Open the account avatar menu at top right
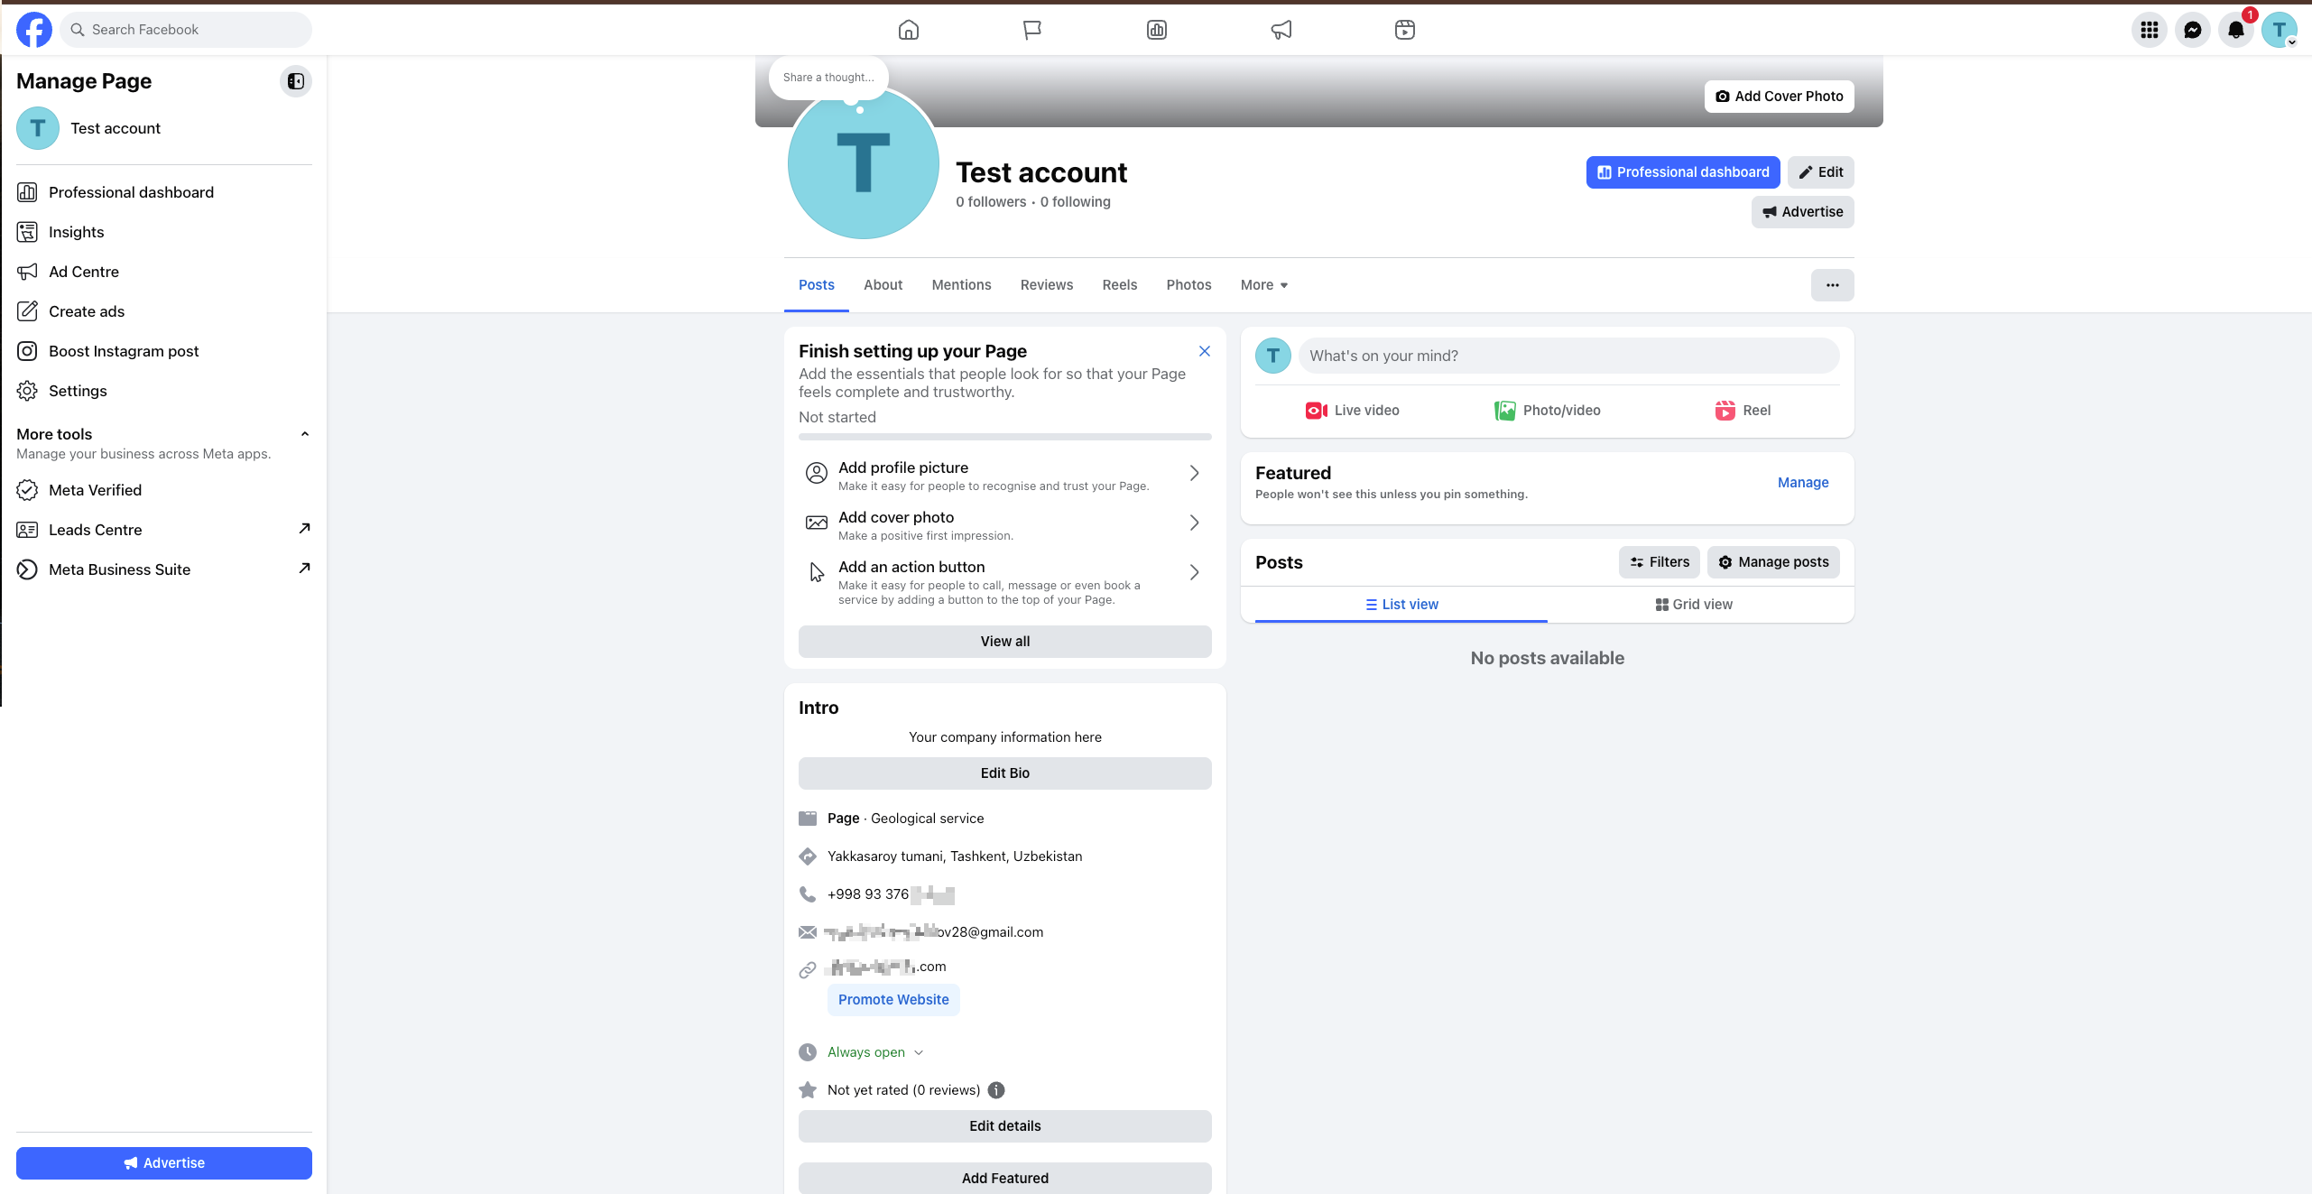The width and height of the screenshot is (2312, 1194). pos(2280,30)
